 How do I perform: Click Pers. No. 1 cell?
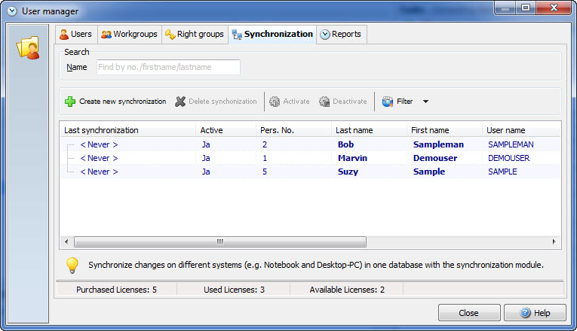(265, 158)
